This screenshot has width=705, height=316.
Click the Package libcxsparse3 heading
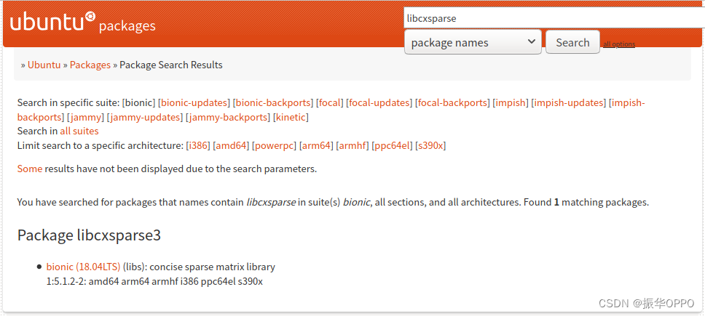pos(89,235)
